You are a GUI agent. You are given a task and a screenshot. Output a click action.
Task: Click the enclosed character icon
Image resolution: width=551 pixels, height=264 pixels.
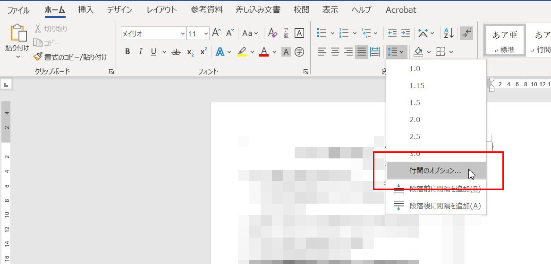299,52
